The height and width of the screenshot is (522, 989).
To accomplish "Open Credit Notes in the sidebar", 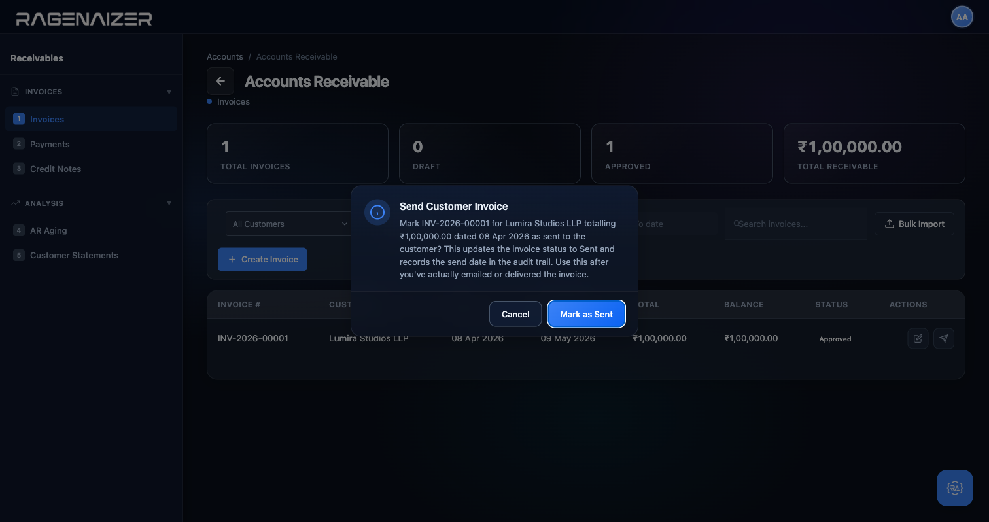I will point(91,169).
